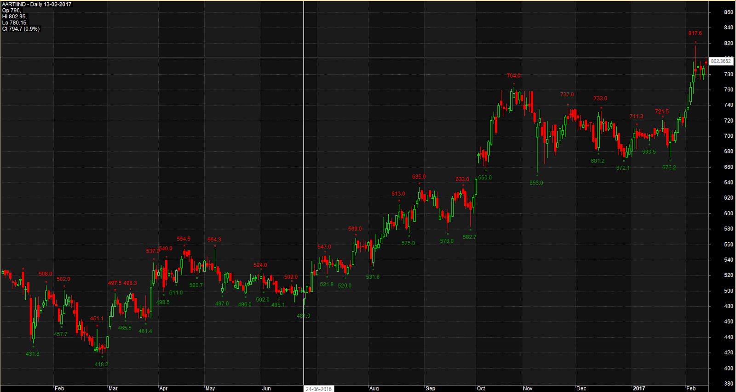736x392 pixels.
Task: Click the 524.0 swing high label
Action: click(260, 265)
